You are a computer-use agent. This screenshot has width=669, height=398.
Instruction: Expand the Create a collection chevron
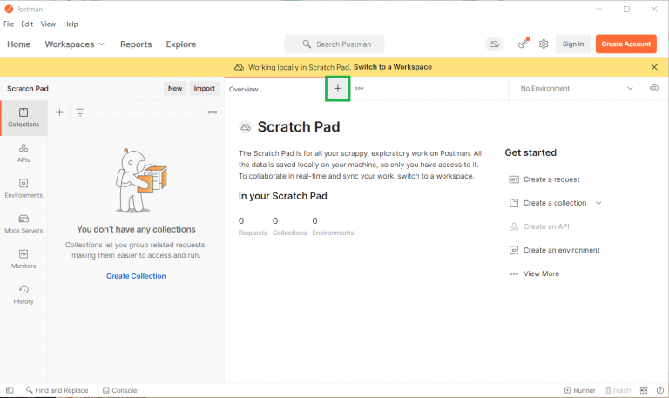598,203
